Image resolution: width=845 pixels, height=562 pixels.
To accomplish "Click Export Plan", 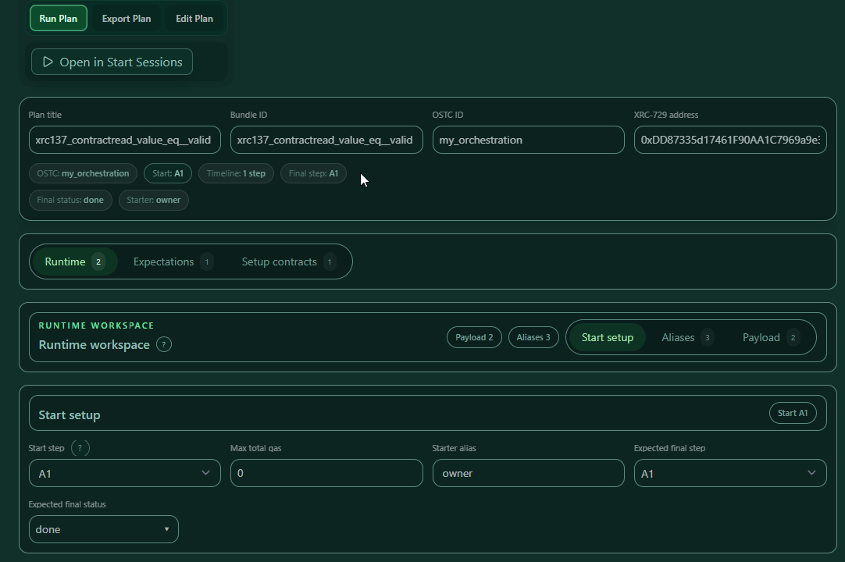I will pyautogui.click(x=127, y=18).
